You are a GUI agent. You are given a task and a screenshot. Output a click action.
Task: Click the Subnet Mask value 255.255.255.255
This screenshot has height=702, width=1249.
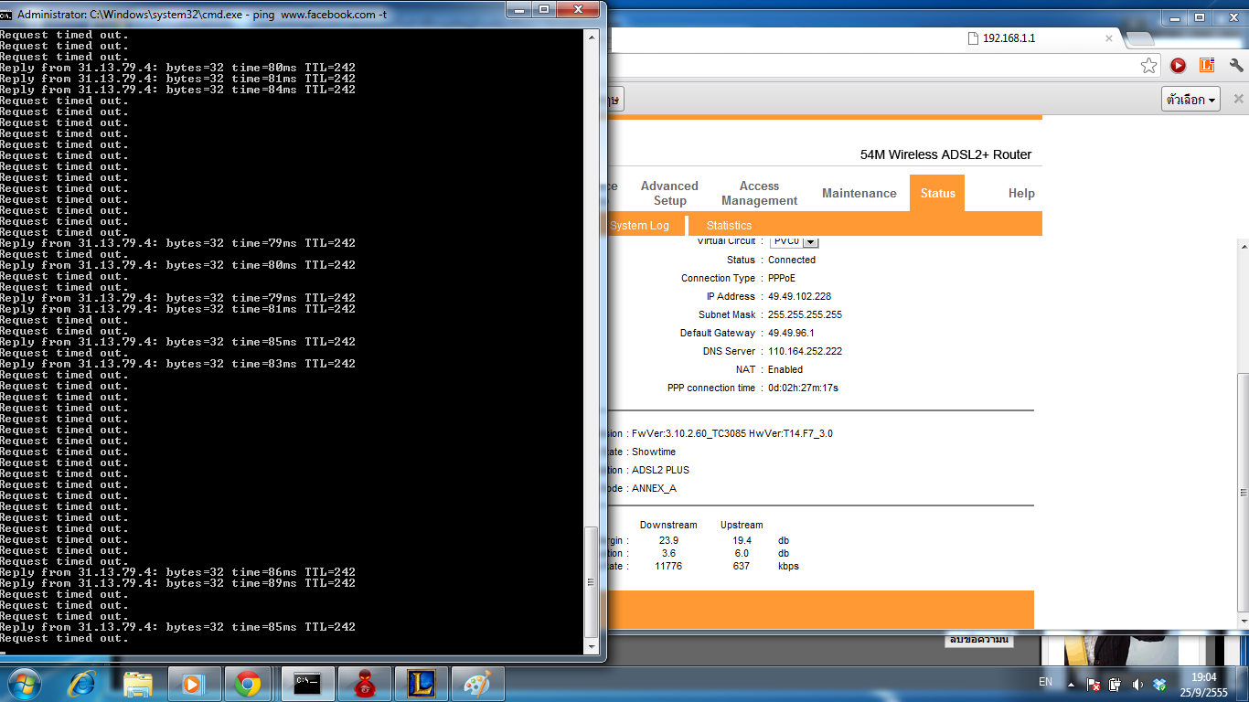(x=805, y=314)
